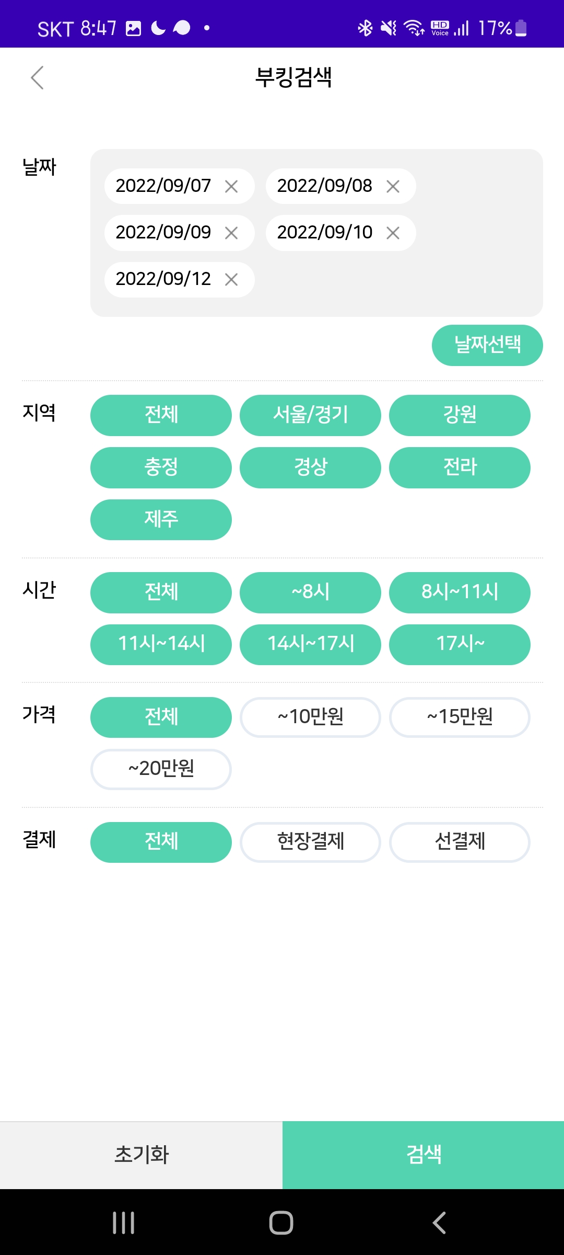Viewport: 564px width, 1255px height.
Task: Remove the 2022/09/12 date chip
Action: pyautogui.click(x=231, y=280)
